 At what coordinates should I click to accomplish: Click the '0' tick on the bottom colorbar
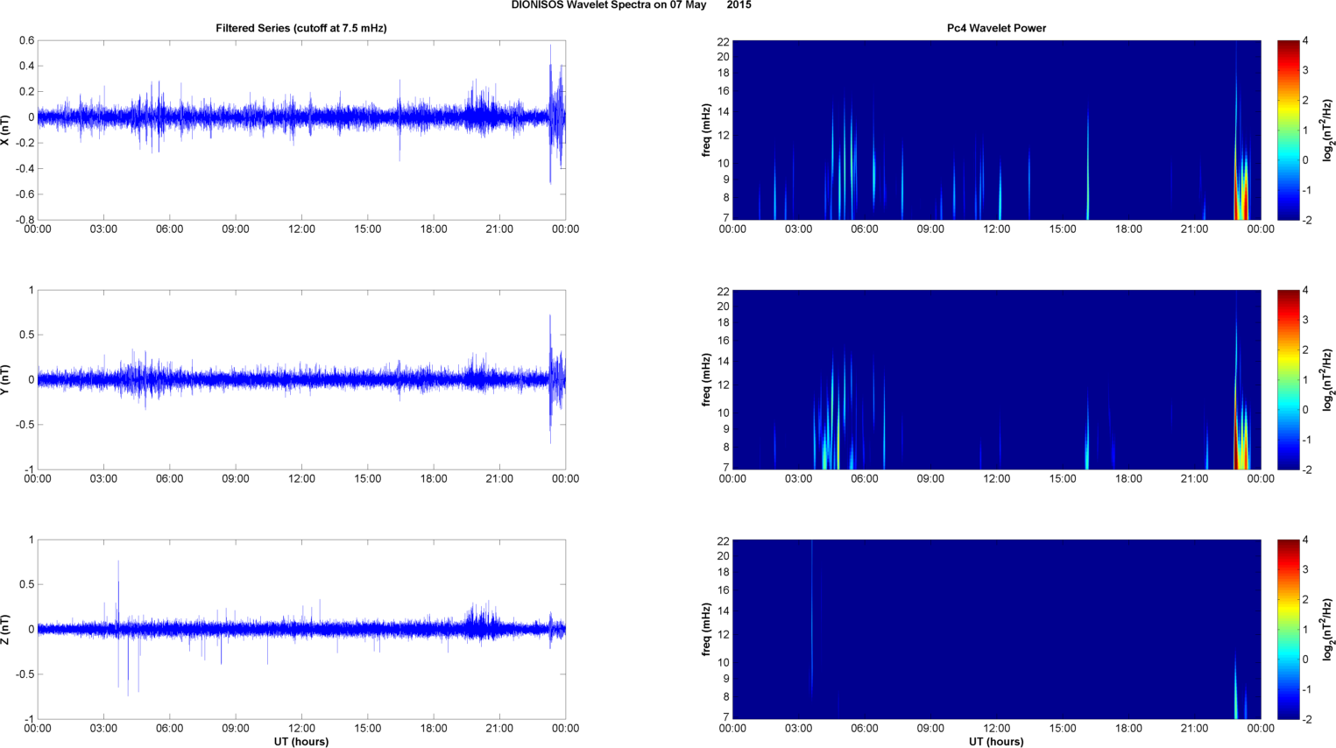[x=1305, y=660]
